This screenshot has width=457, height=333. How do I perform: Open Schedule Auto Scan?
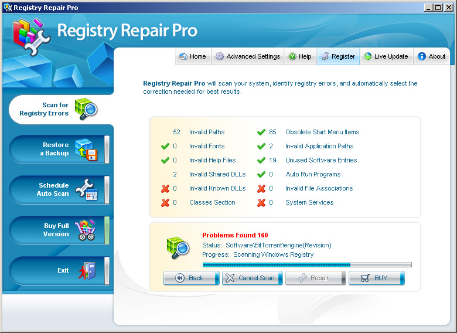point(59,189)
